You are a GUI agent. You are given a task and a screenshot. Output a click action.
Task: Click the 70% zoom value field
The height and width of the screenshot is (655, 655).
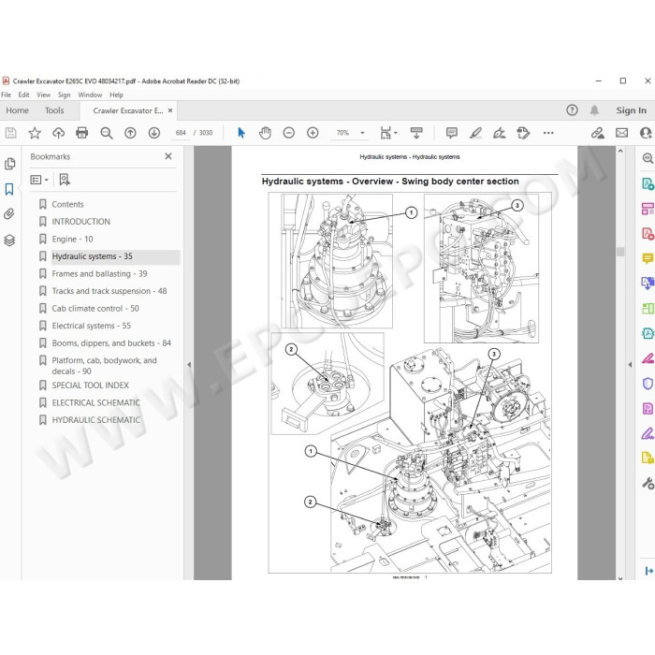point(342,133)
